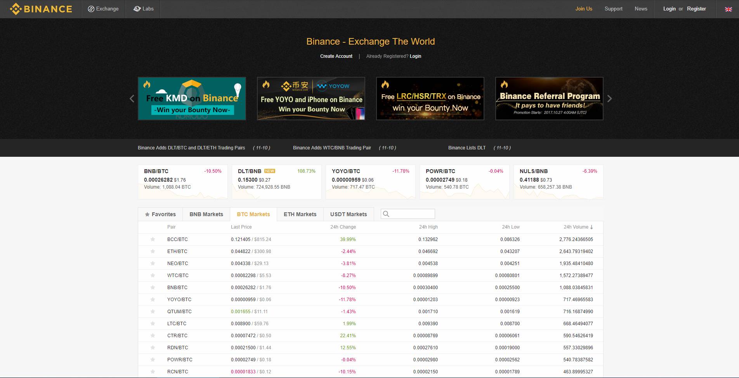Open the Exchange menu

pos(103,9)
